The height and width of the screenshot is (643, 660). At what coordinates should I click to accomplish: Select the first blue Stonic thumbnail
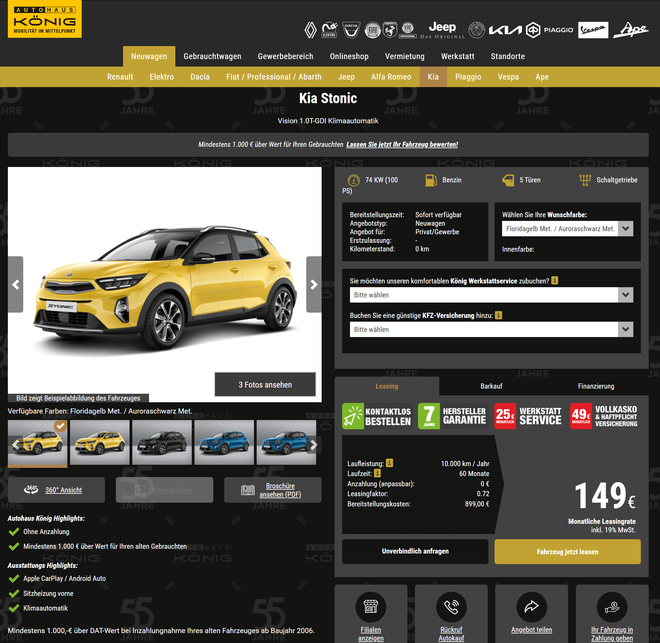pyautogui.click(x=224, y=442)
